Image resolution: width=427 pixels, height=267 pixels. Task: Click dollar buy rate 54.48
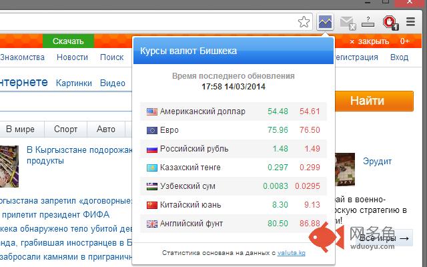pyautogui.click(x=278, y=111)
